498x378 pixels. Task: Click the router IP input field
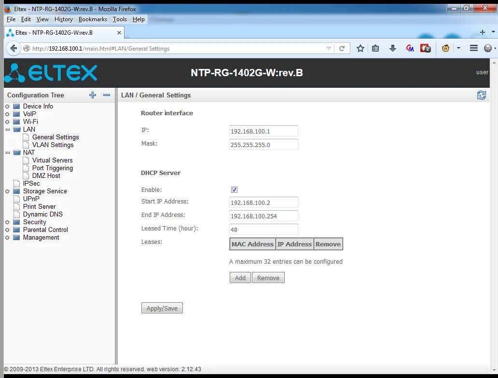pos(263,131)
